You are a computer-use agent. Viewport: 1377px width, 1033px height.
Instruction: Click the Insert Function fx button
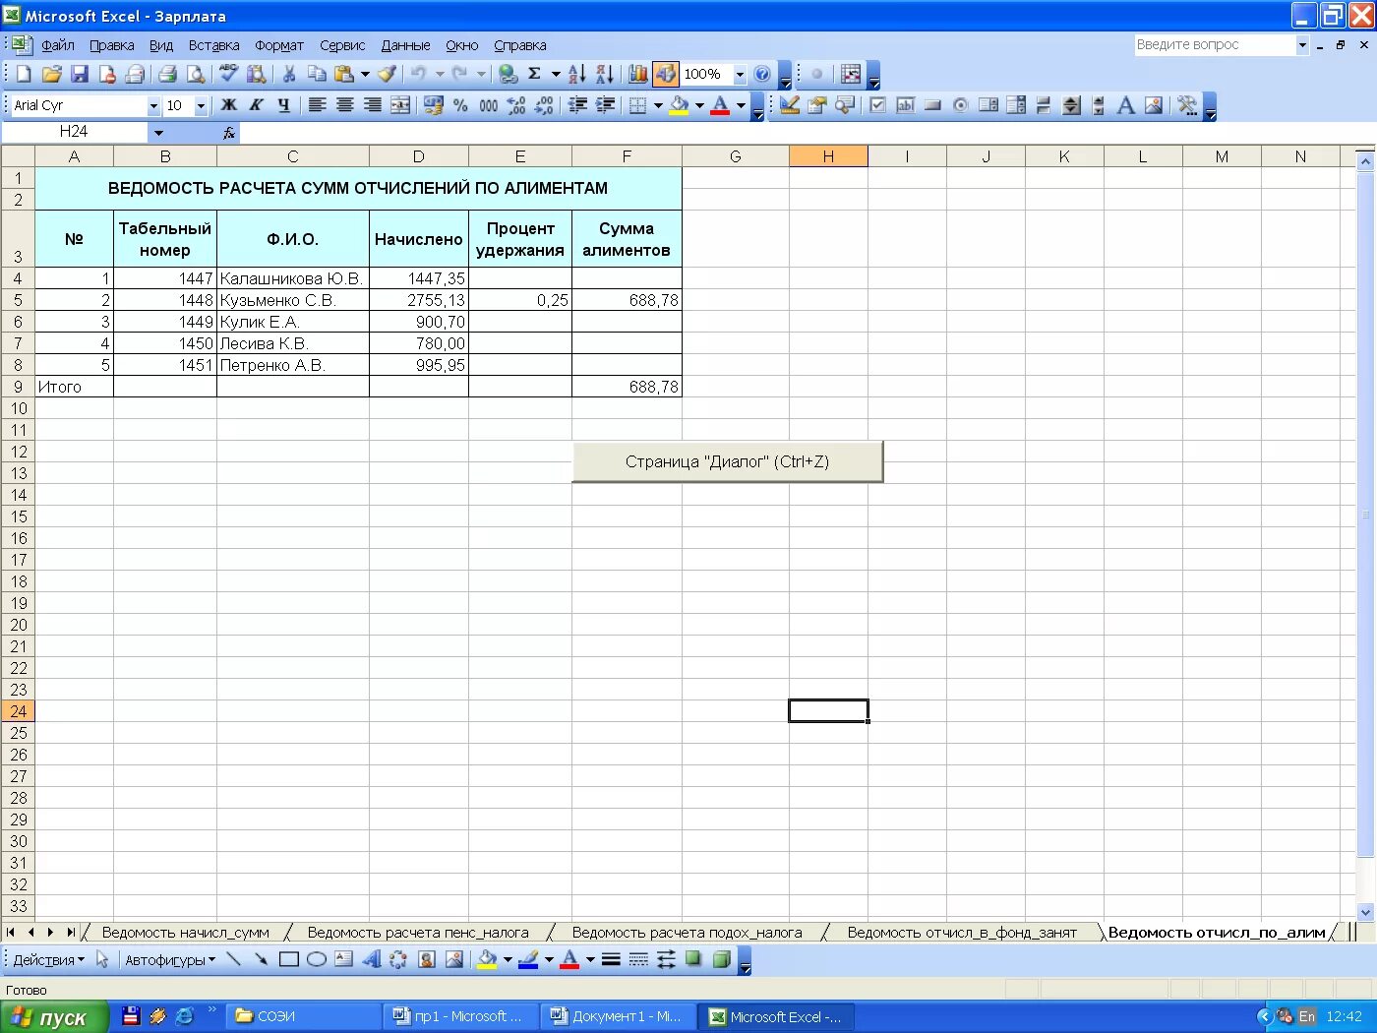click(x=229, y=133)
